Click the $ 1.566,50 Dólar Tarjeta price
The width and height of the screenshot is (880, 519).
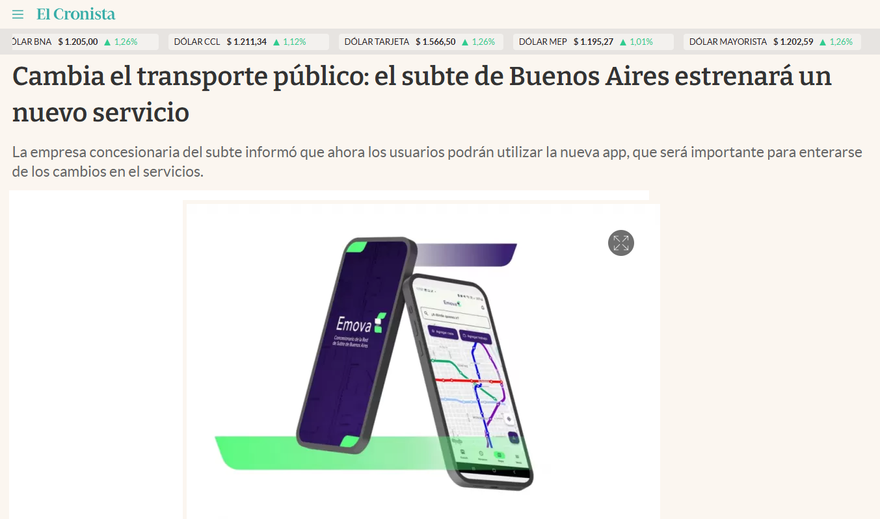coord(435,42)
